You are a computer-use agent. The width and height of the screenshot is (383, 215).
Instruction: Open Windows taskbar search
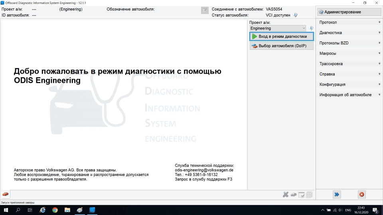[18, 210]
